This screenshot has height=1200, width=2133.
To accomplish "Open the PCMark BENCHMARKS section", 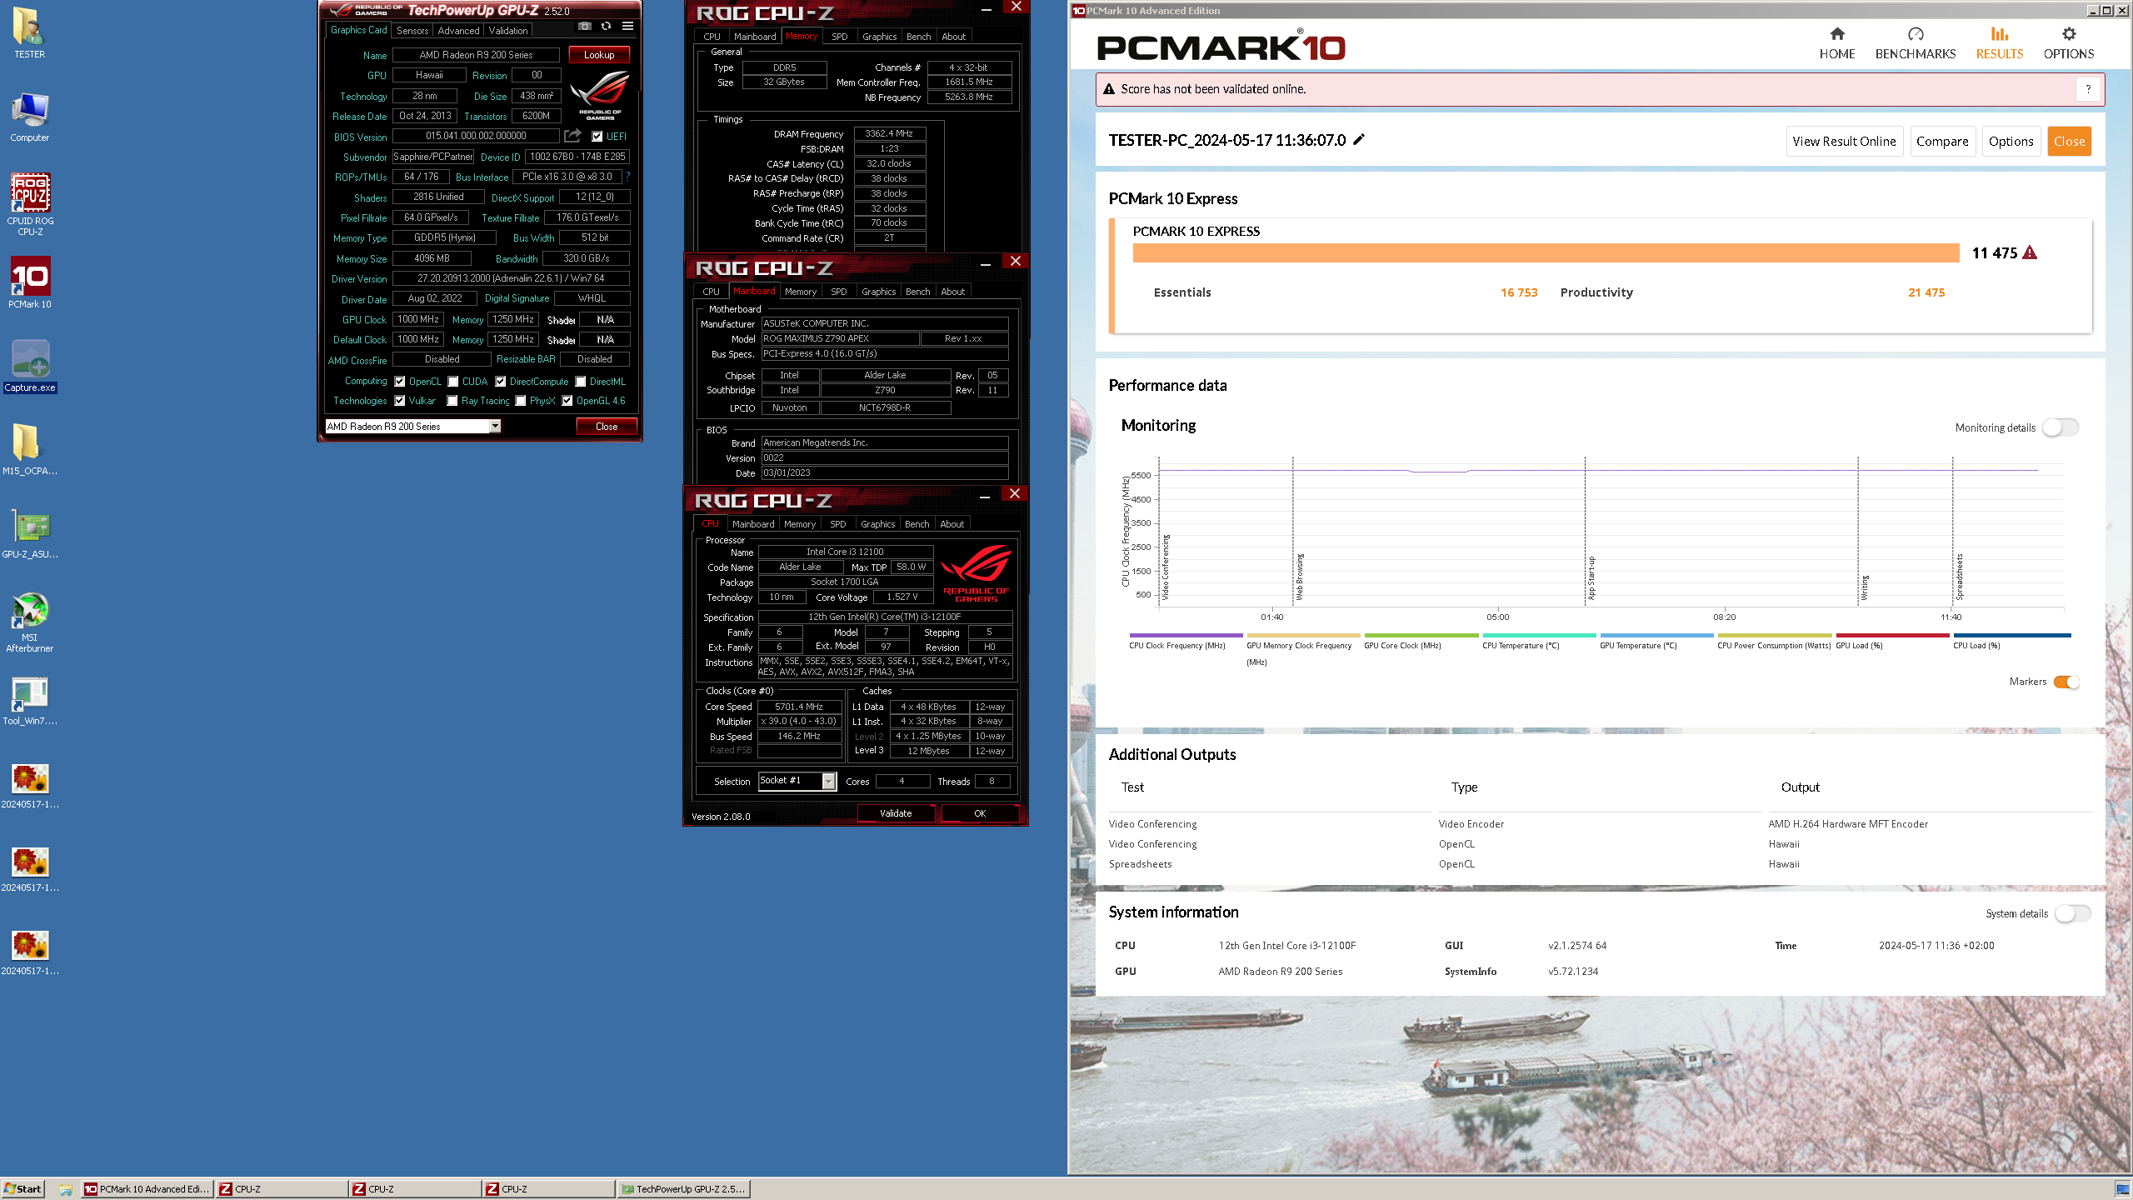I will [x=1915, y=43].
